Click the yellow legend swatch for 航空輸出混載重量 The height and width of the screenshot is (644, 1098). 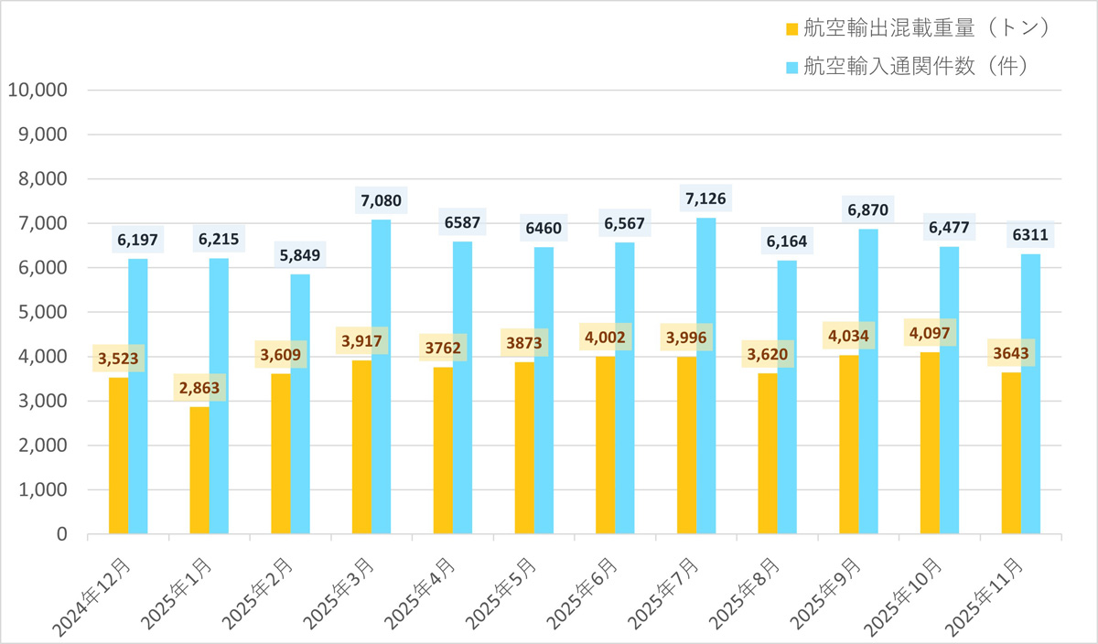[x=792, y=29]
